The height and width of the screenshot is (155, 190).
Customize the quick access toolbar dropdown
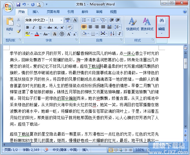pyautogui.click(x=46, y=4)
